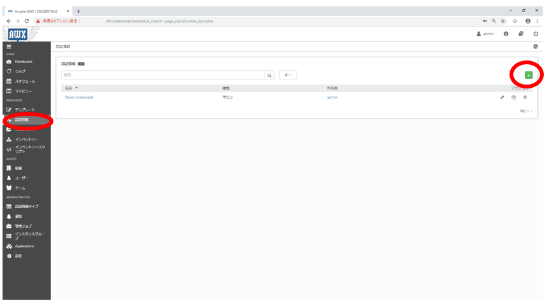Click the green add credential button
The height and width of the screenshot is (301, 547).
(529, 75)
